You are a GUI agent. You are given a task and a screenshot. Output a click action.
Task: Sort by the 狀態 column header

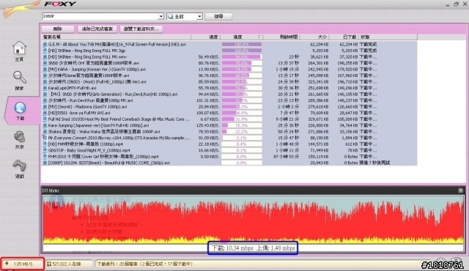(x=388, y=37)
